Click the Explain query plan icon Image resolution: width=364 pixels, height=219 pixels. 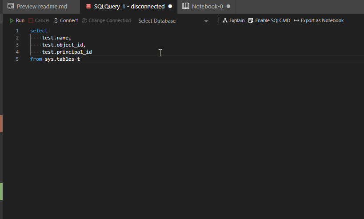coord(225,20)
